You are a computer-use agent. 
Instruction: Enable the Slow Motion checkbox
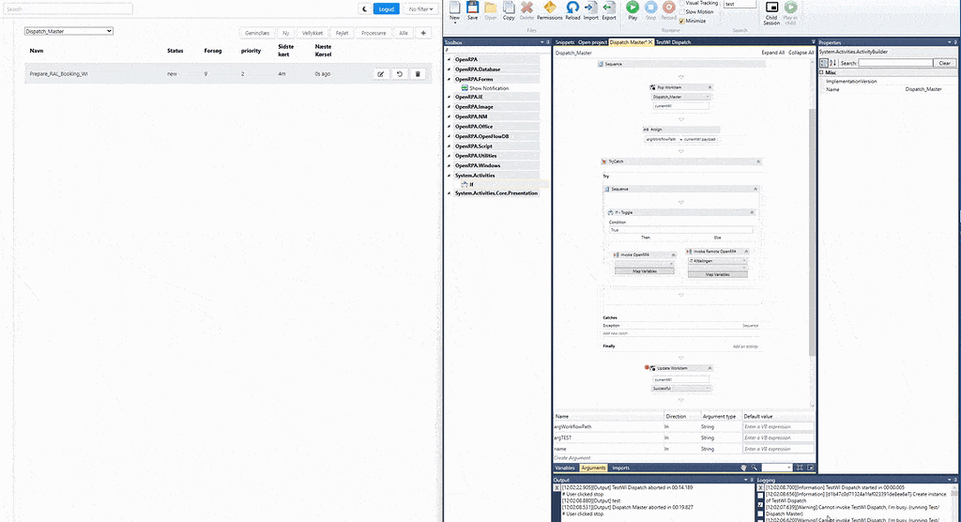tap(681, 12)
